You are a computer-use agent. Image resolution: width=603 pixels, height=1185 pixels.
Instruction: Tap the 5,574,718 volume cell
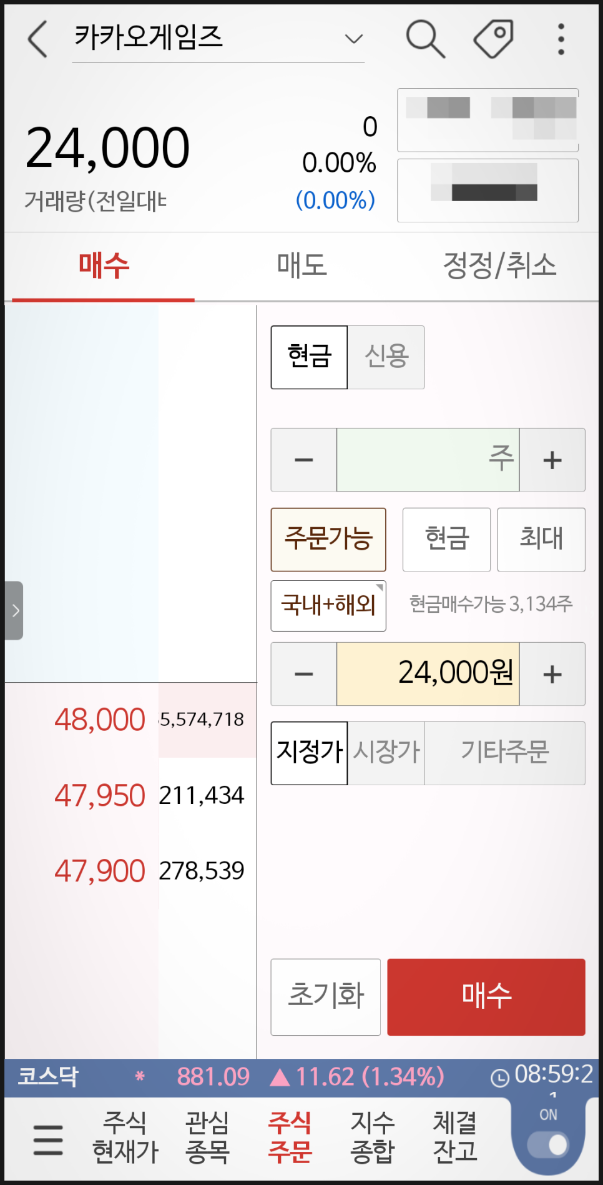[207, 720]
